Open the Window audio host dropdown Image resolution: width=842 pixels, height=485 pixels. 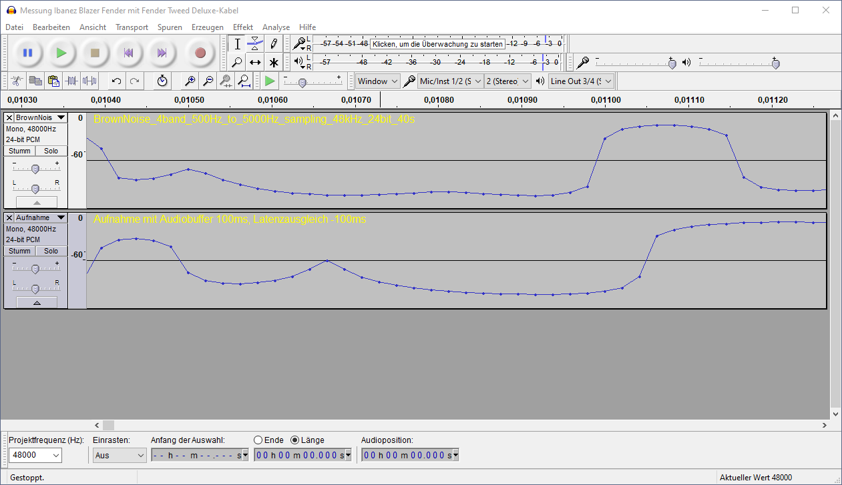377,81
